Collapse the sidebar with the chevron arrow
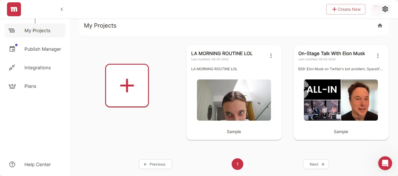This screenshot has height=176, width=398. point(62,9)
